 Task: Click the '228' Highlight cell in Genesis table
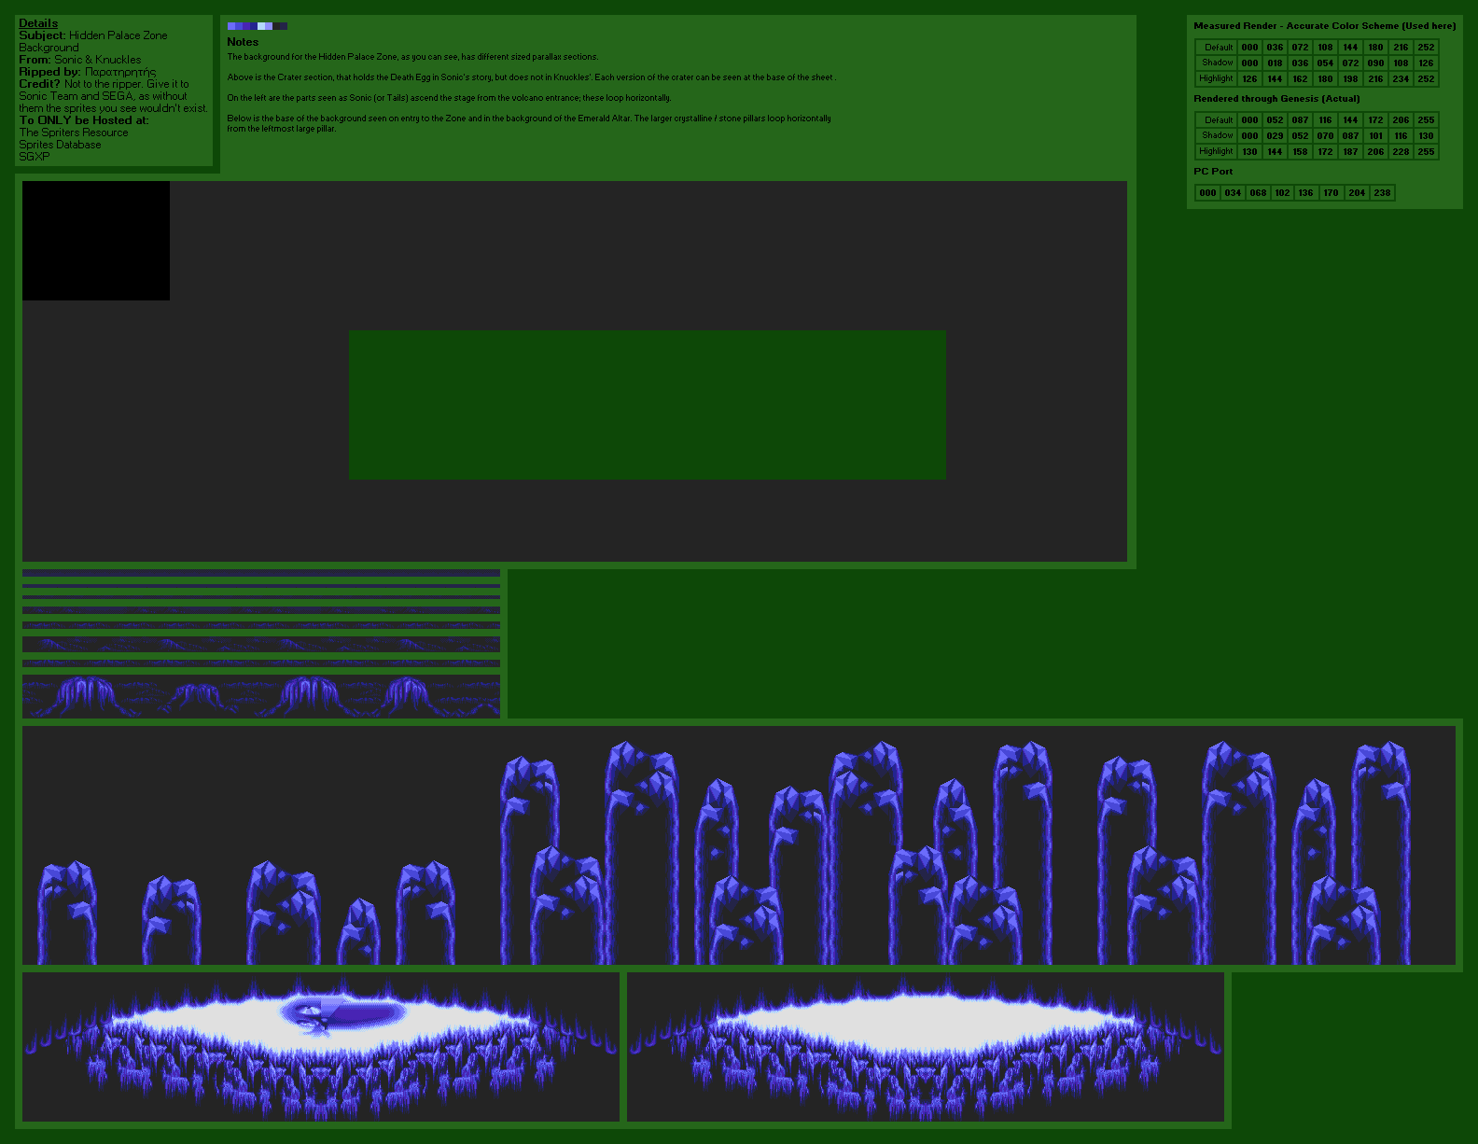[x=1401, y=152]
